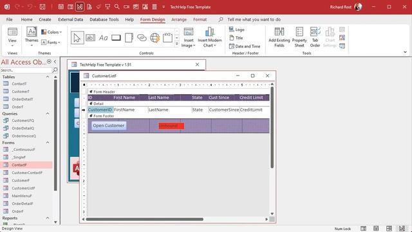Click the Form Header section bar
This screenshot has width=412, height=232.
178,92
